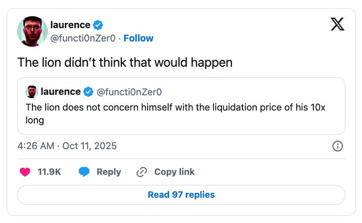Click the info circle icon
The height and width of the screenshot is (223, 362).
337,146
